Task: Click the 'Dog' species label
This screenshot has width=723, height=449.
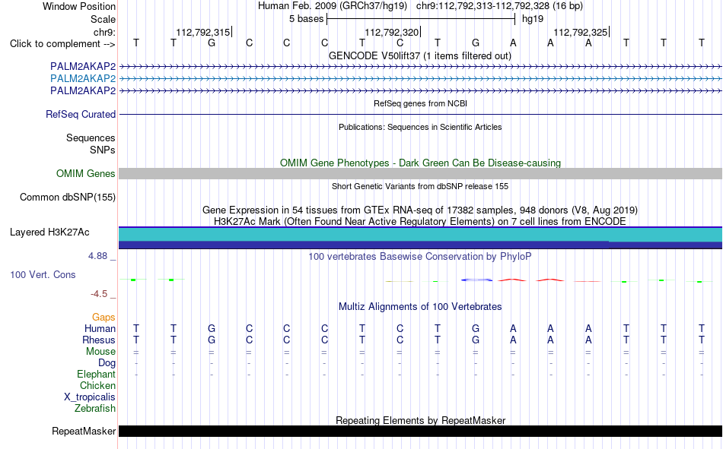Action: tap(107, 363)
